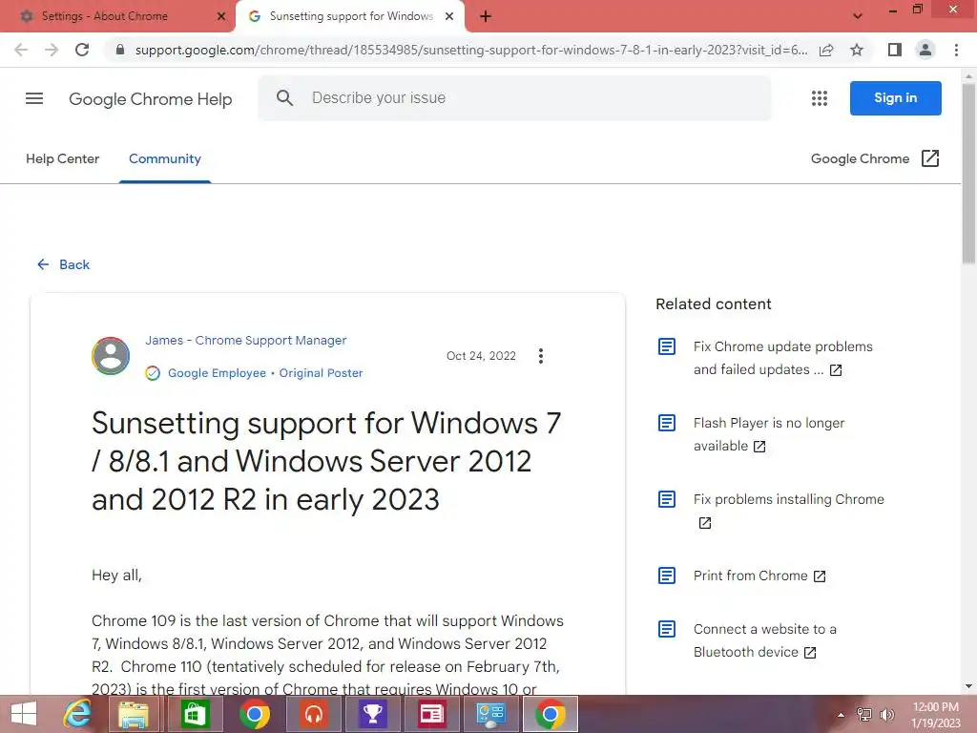977x733 pixels.
Task: Click the volume speaker tray icon
Action: pyautogui.click(x=887, y=715)
